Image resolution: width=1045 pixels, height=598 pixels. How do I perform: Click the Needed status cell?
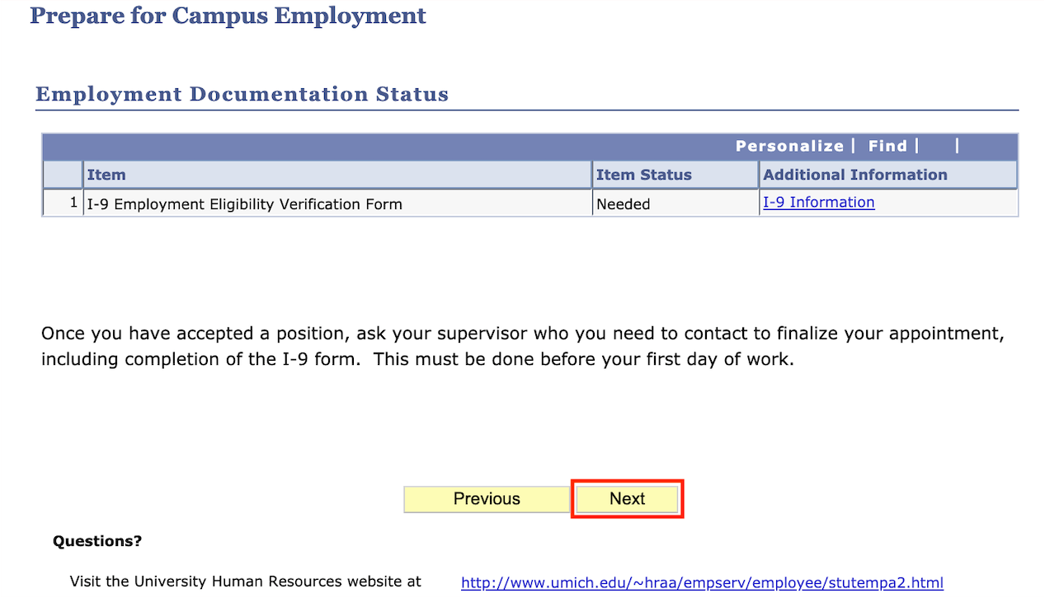tap(624, 203)
